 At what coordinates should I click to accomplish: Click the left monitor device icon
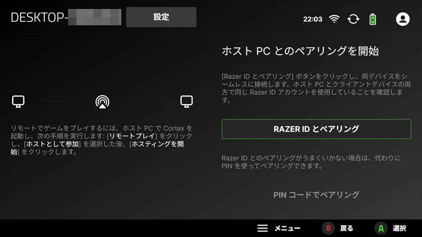(x=18, y=101)
